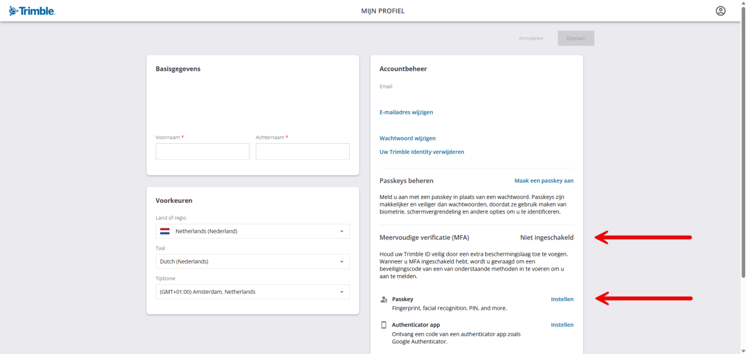Open the E-mailadres wijzigen link
The height and width of the screenshot is (354, 747).
406,113
